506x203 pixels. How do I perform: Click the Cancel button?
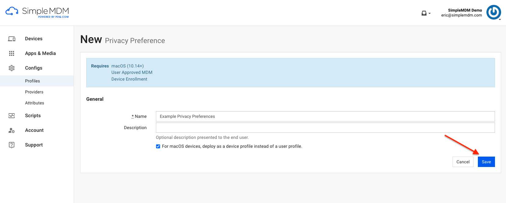(x=463, y=162)
